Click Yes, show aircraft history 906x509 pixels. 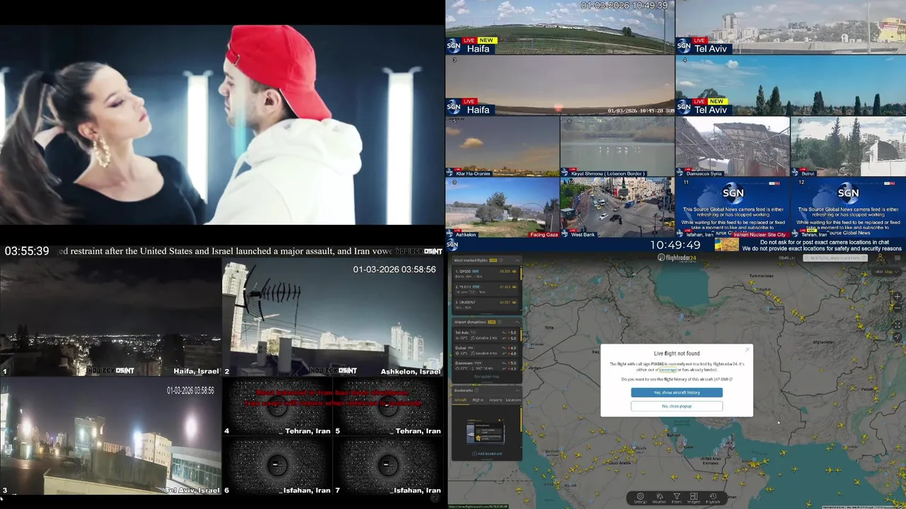677,392
